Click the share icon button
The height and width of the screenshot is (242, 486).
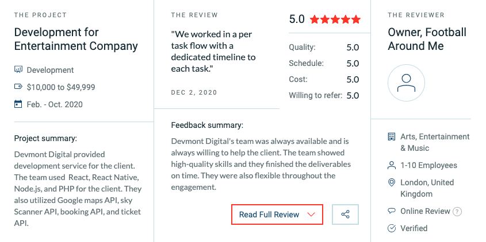coord(345,214)
